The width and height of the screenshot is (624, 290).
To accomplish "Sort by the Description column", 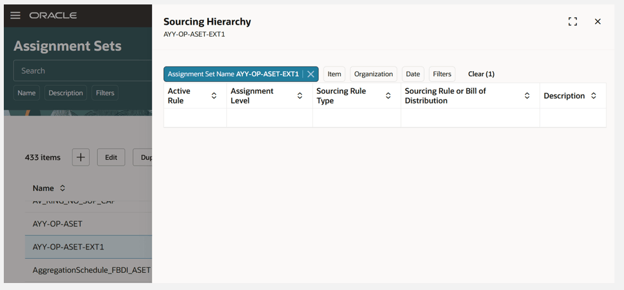I will pos(593,96).
